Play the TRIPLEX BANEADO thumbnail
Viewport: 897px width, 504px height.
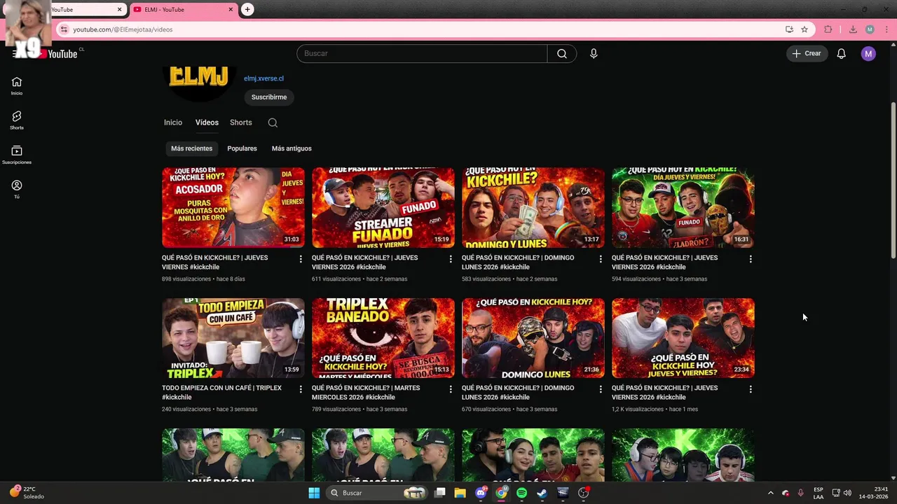(383, 338)
